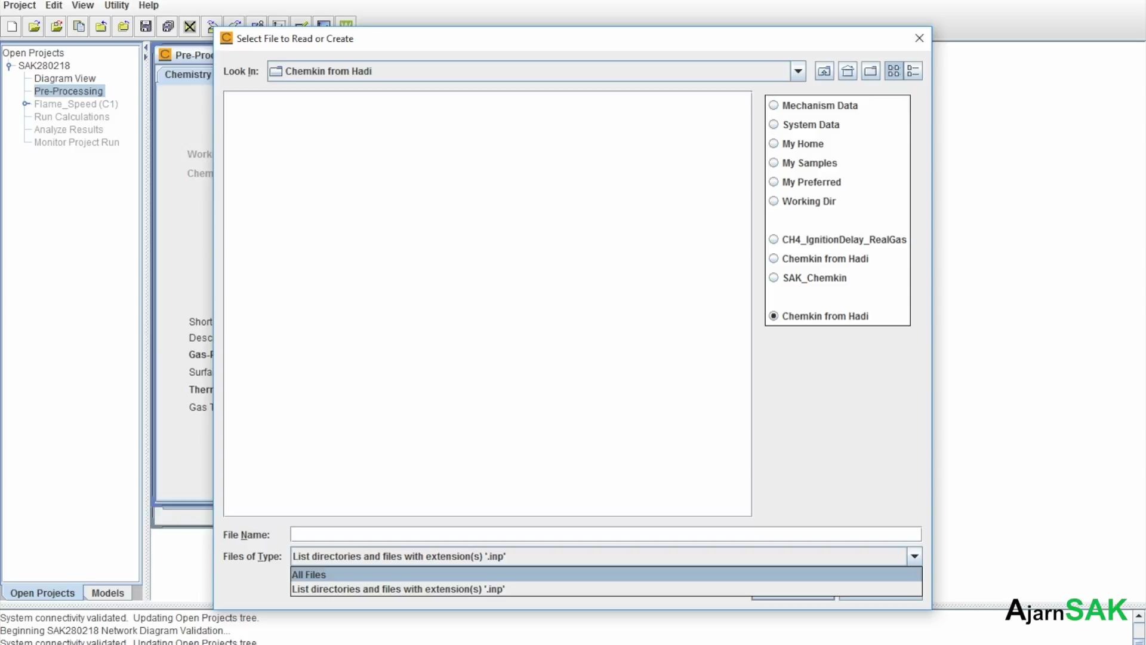Image resolution: width=1146 pixels, height=645 pixels.
Task: Click the Save All projects icon
Action: (x=168, y=26)
